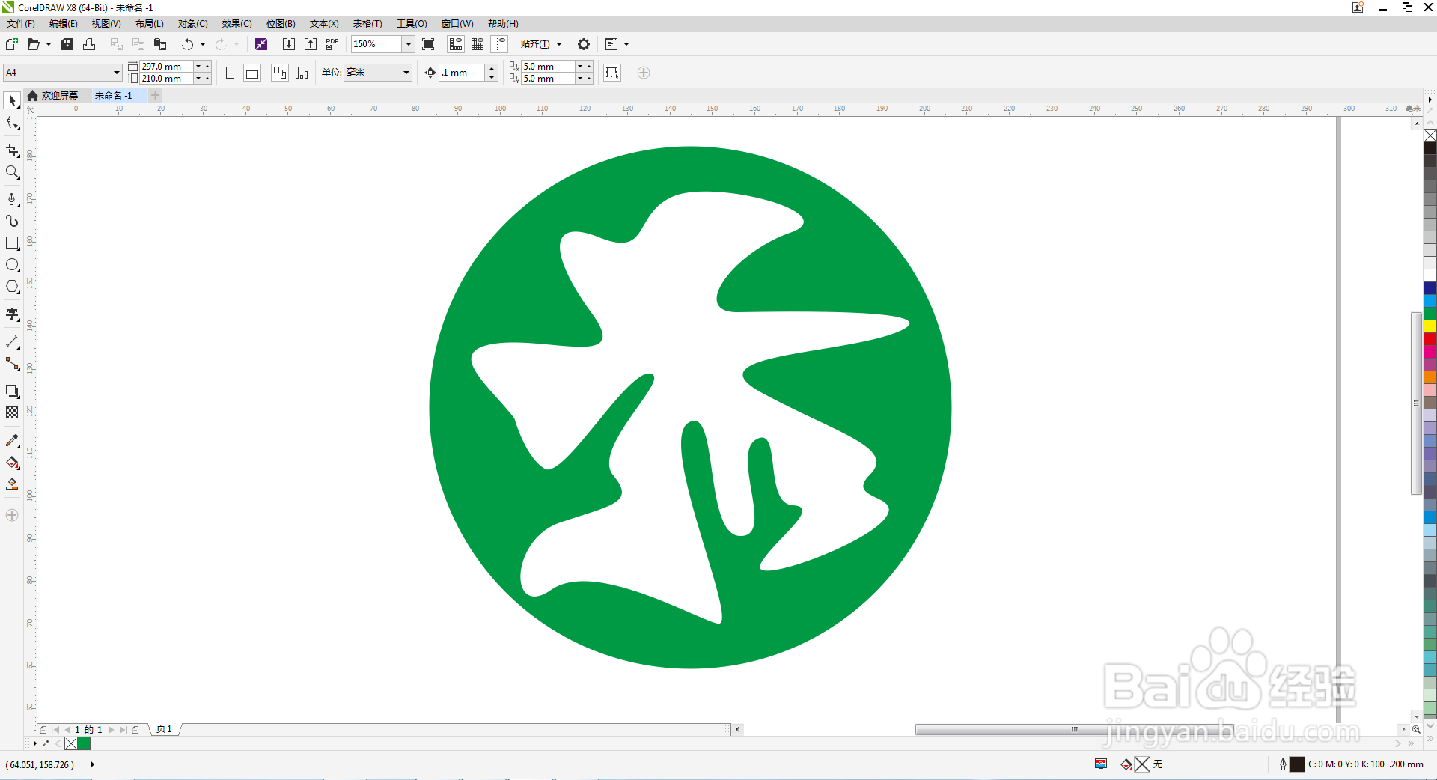Expand the Undo history dropdown arrow
1437x780 pixels.
coord(203,44)
